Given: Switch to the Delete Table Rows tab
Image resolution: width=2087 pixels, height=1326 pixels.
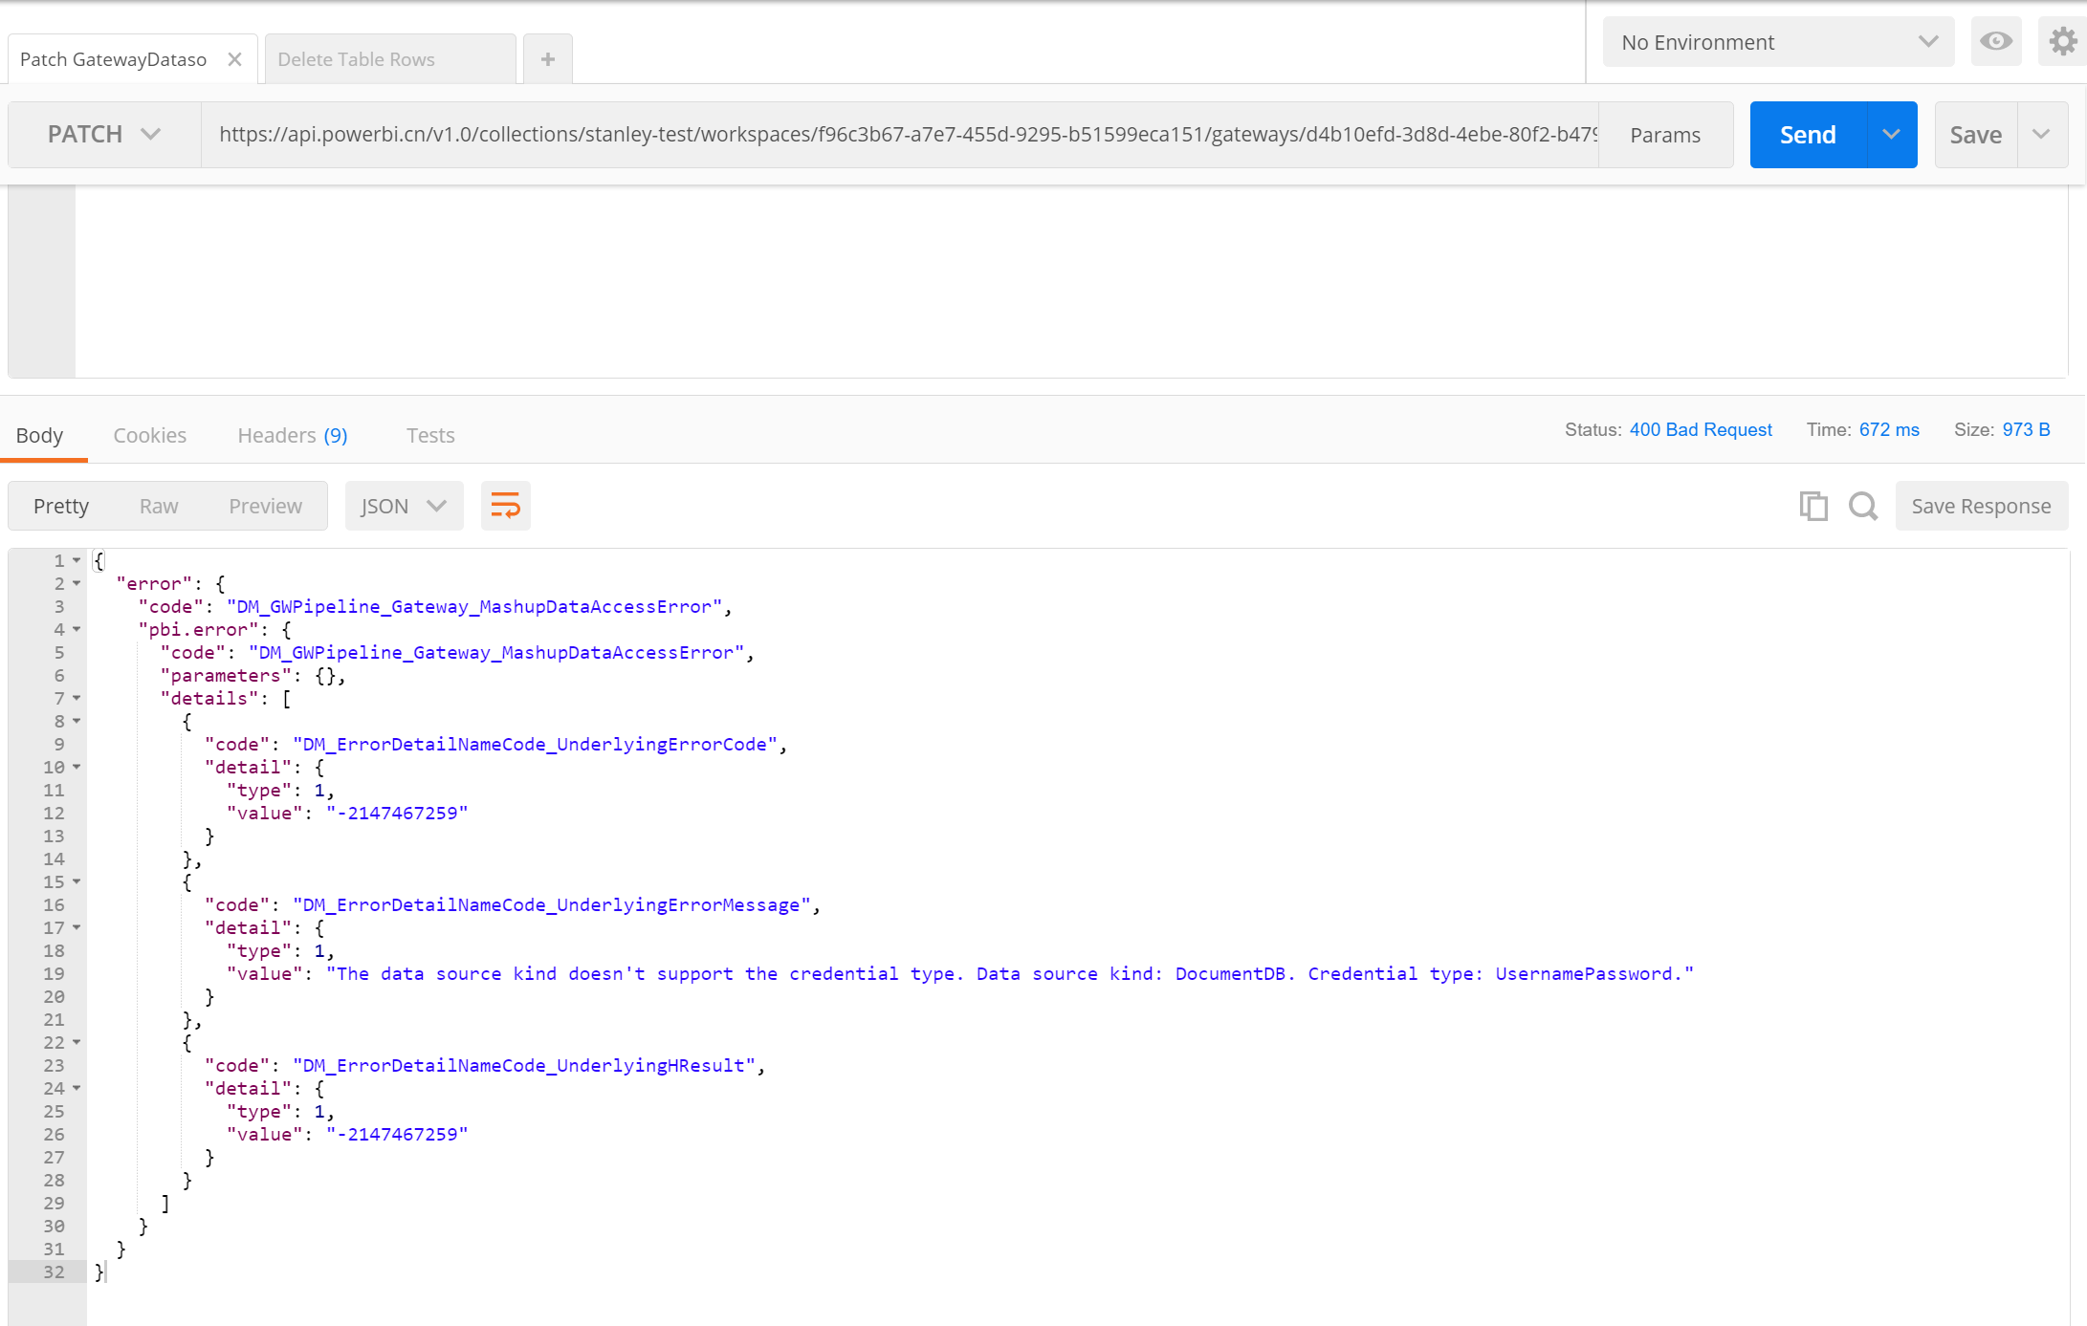Looking at the screenshot, I should point(356,59).
